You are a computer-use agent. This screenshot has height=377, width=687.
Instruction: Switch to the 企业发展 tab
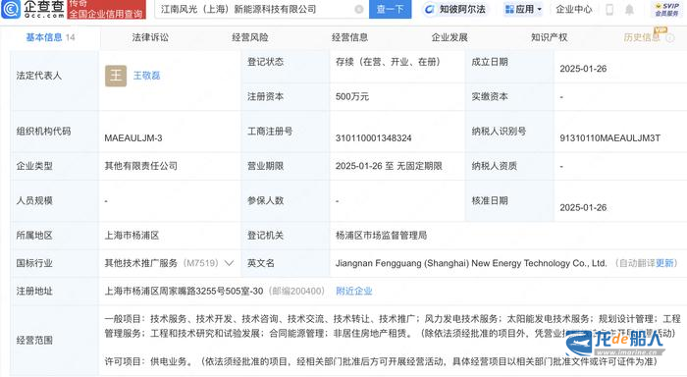pyautogui.click(x=449, y=37)
